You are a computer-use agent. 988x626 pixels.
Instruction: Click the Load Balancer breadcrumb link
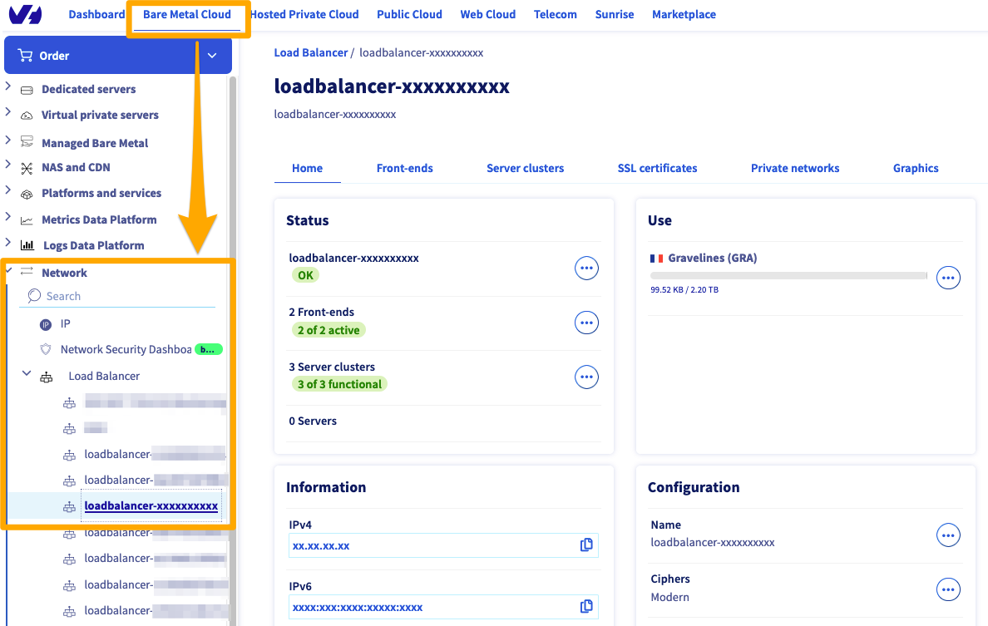(311, 52)
